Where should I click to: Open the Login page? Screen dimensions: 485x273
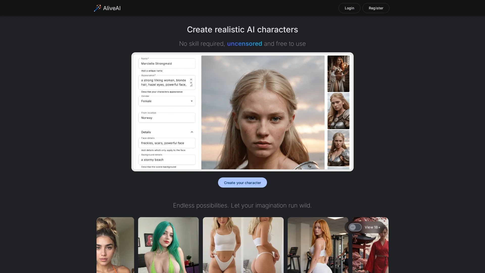point(349,8)
